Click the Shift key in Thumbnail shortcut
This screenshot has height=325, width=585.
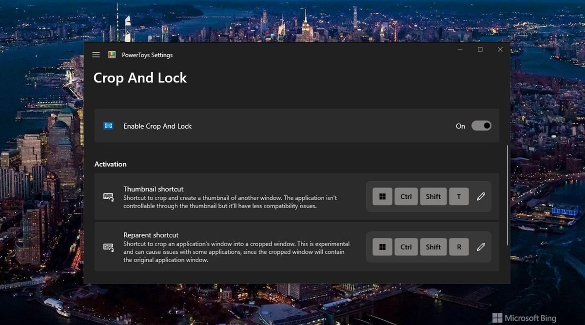click(433, 196)
